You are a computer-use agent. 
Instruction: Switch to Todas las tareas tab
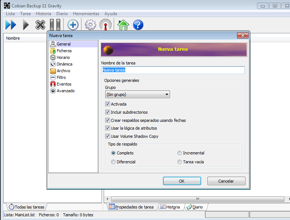coord(27,207)
